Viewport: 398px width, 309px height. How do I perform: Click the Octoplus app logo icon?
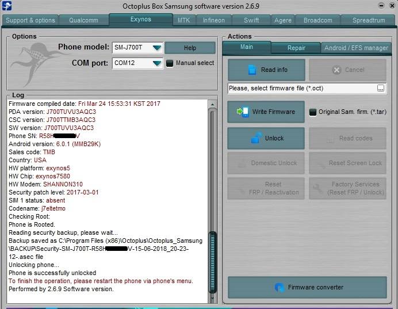(6, 6)
